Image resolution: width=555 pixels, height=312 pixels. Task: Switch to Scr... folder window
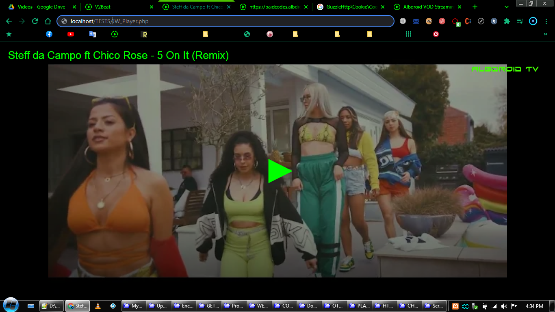tap(434, 306)
